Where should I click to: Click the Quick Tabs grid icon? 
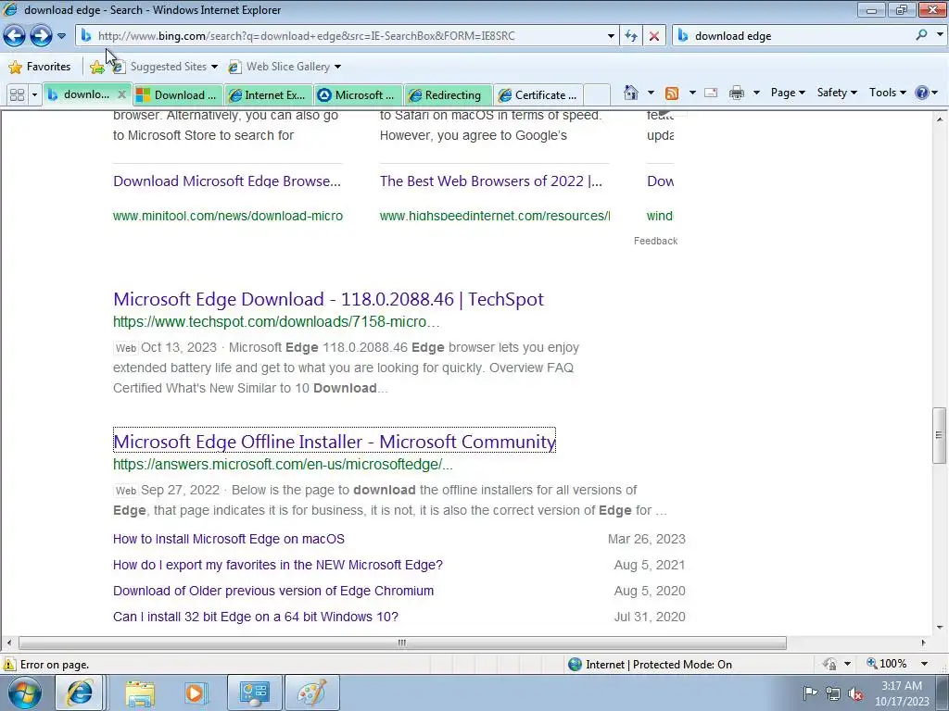click(x=17, y=95)
